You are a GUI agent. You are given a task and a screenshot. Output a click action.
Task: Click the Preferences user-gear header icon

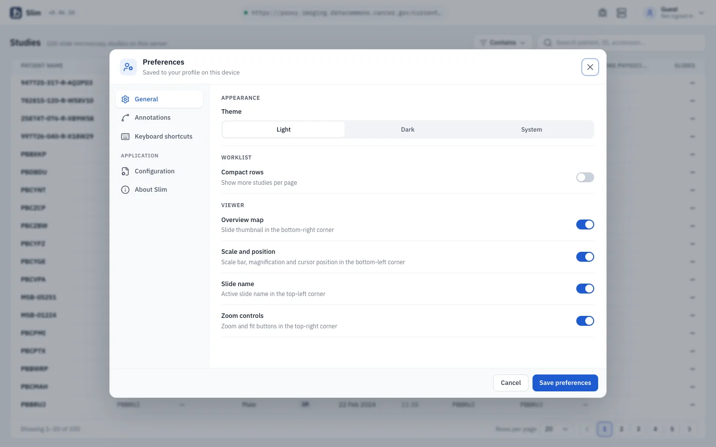pyautogui.click(x=128, y=67)
